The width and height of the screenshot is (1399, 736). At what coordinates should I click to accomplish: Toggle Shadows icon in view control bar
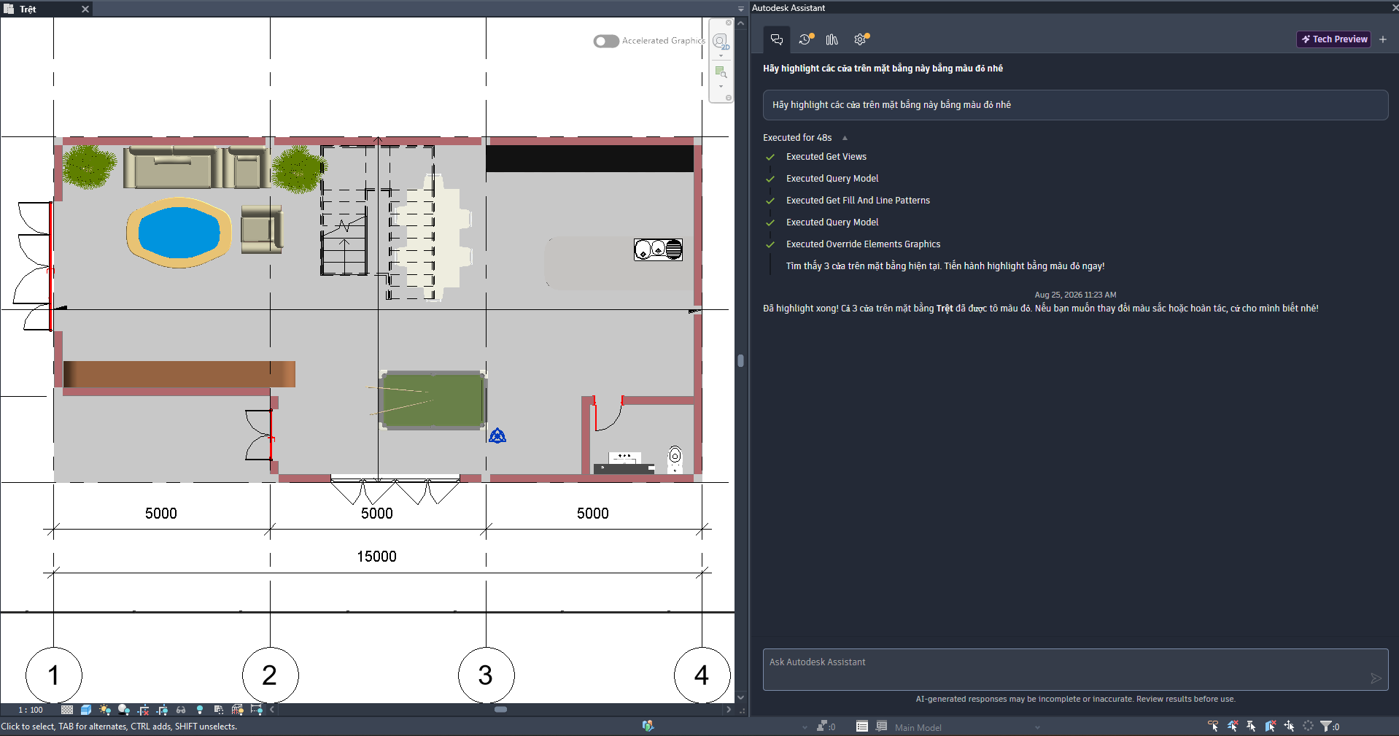click(124, 710)
